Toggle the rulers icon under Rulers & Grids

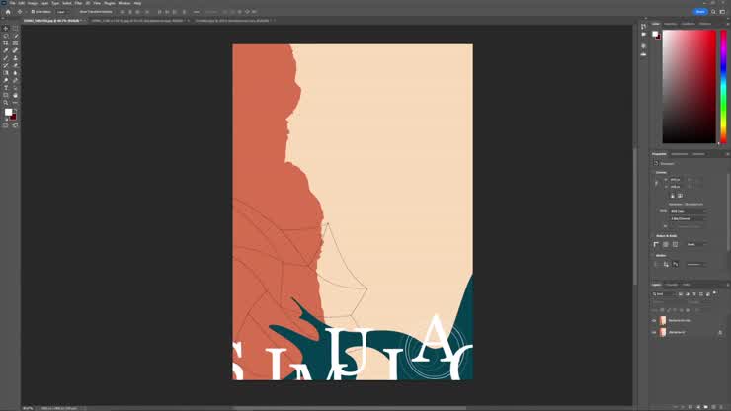pos(656,244)
